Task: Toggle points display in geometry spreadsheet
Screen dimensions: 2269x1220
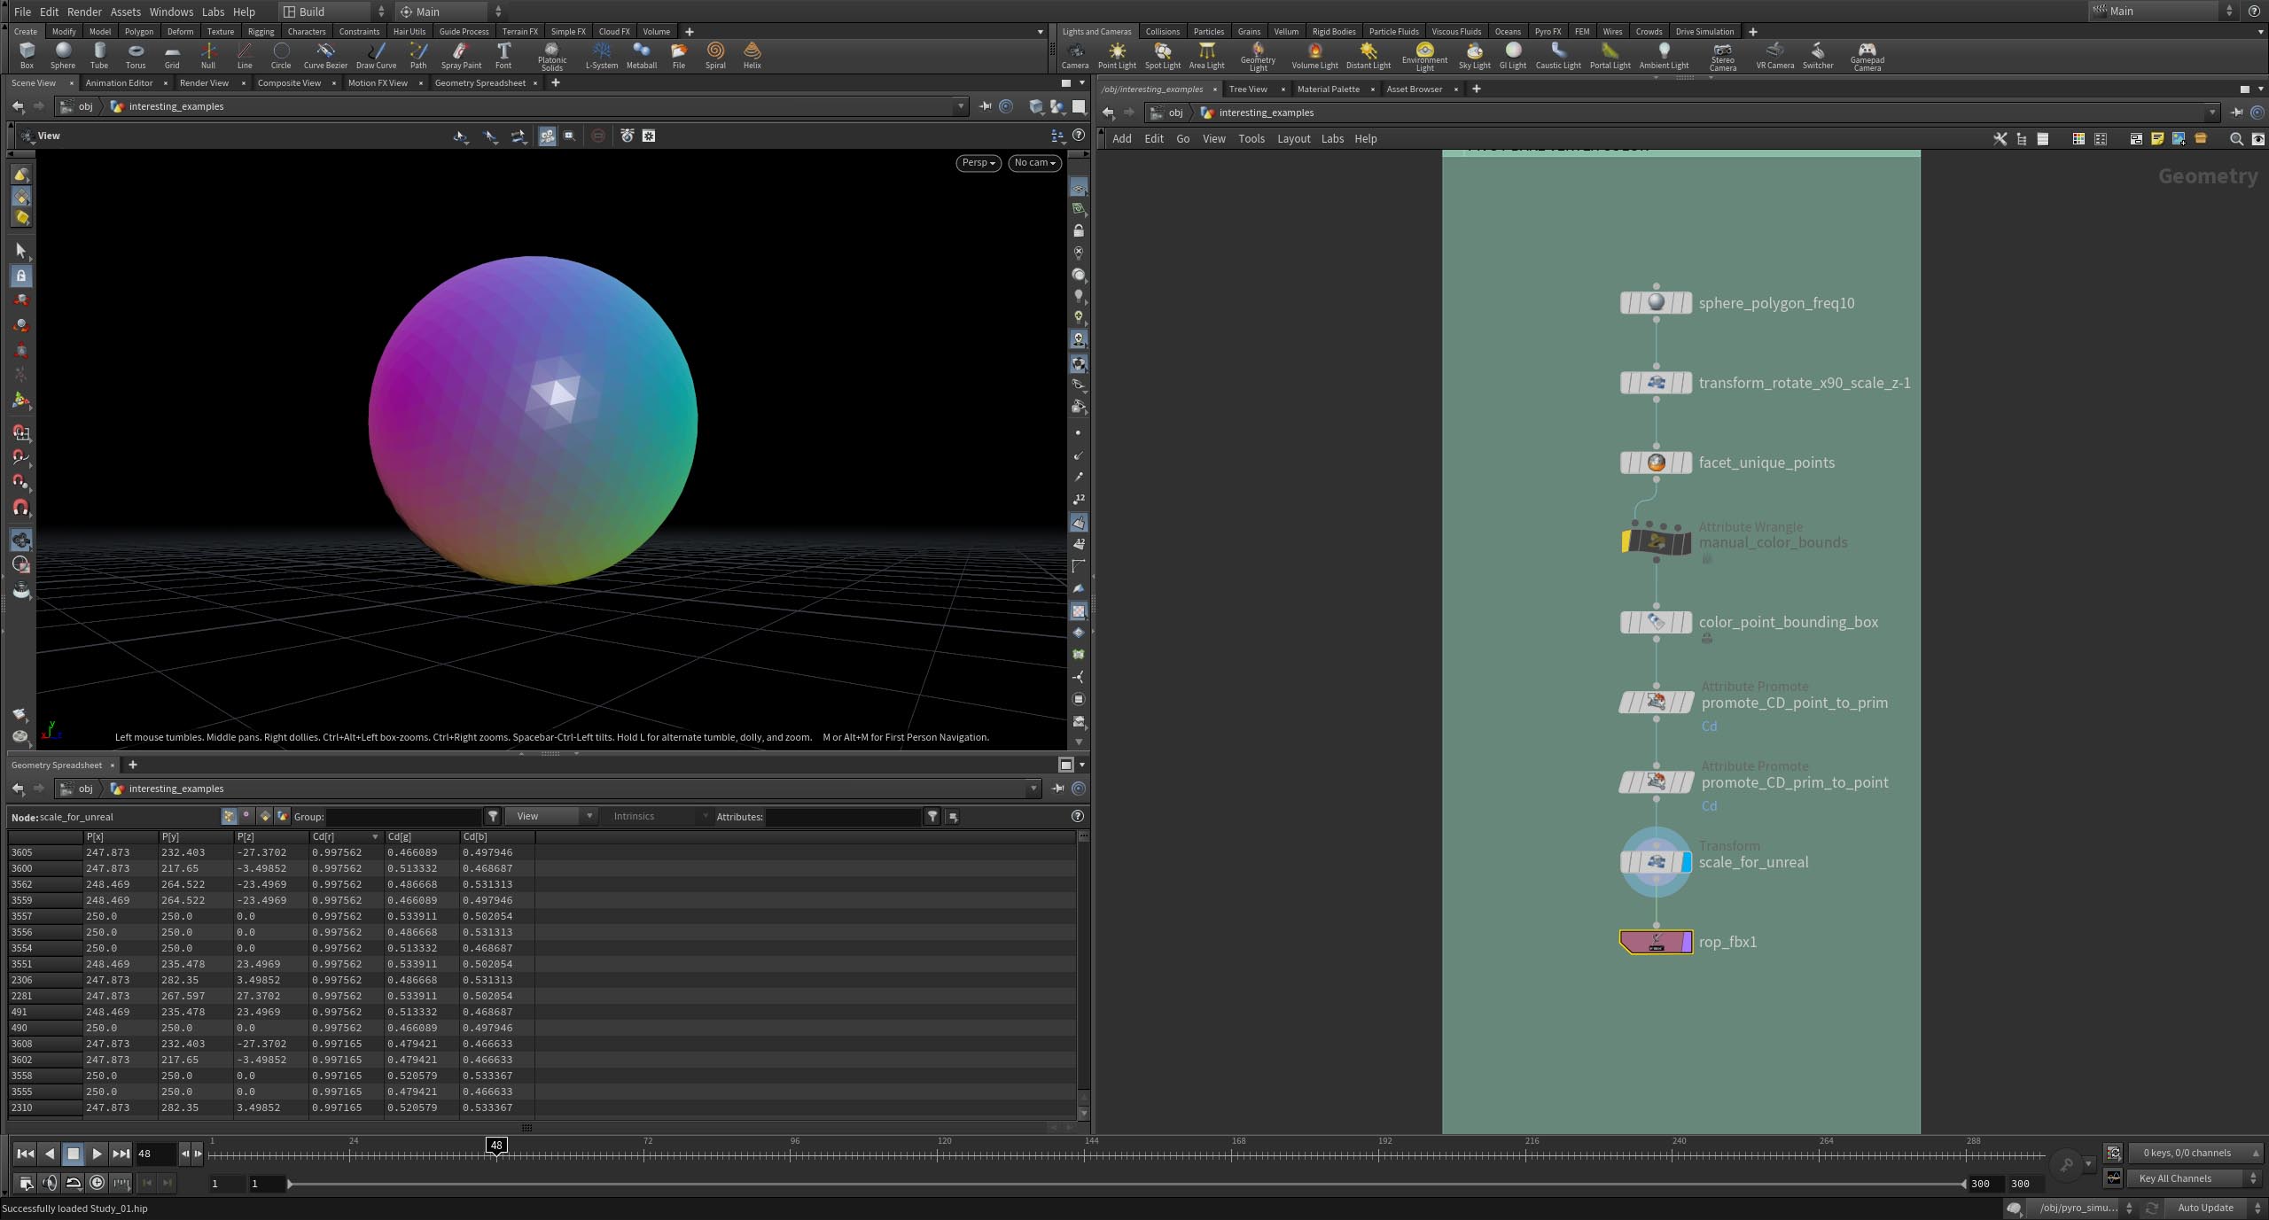Action: pyautogui.click(x=230, y=816)
